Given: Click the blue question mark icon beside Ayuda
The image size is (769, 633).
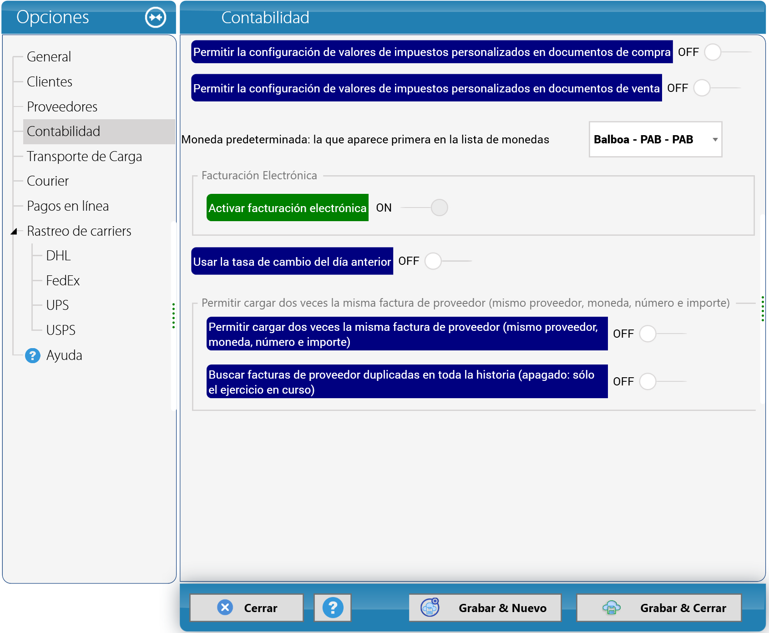Looking at the screenshot, I should pyautogui.click(x=32, y=355).
